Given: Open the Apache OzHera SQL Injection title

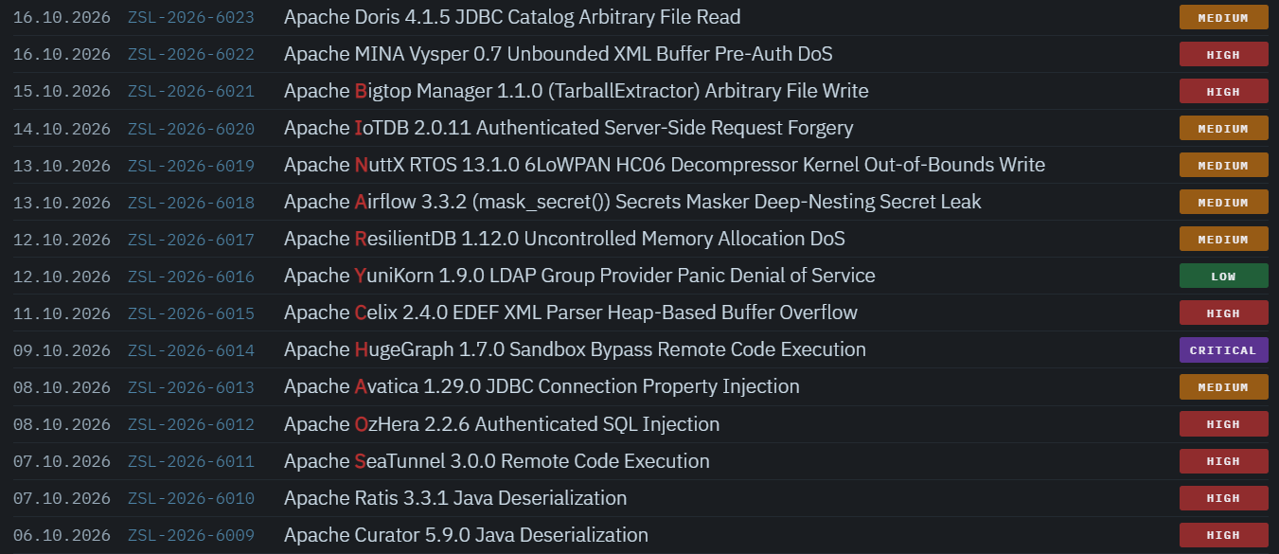Looking at the screenshot, I should pyautogui.click(x=502, y=424).
